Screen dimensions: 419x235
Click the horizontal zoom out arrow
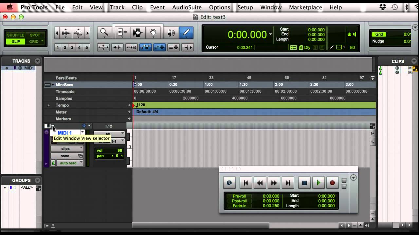pyautogui.click(x=57, y=33)
